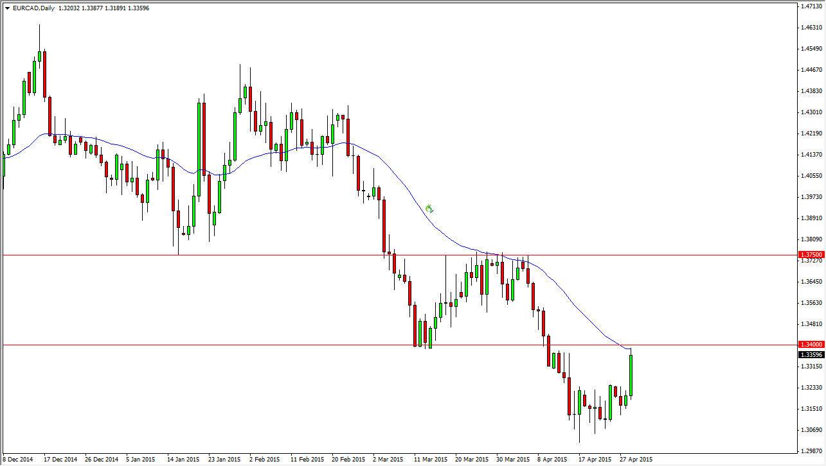Click the 1.32330 price axis label

tap(813, 388)
